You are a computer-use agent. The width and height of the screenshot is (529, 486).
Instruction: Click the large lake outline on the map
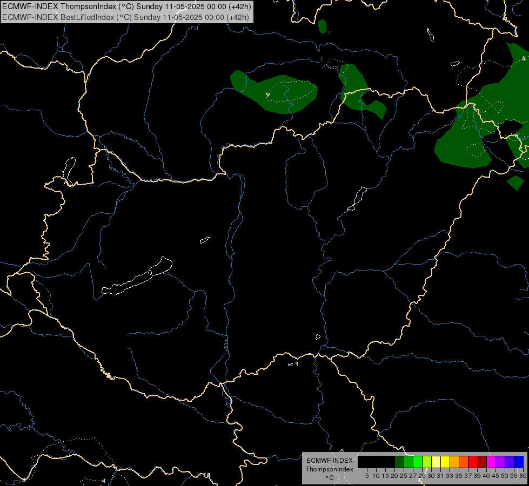(x=137, y=276)
